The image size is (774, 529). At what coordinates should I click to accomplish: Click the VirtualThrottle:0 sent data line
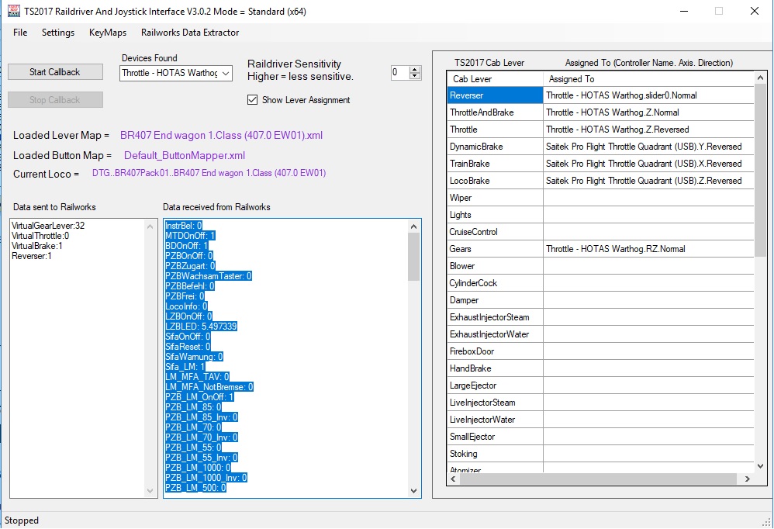click(x=40, y=236)
